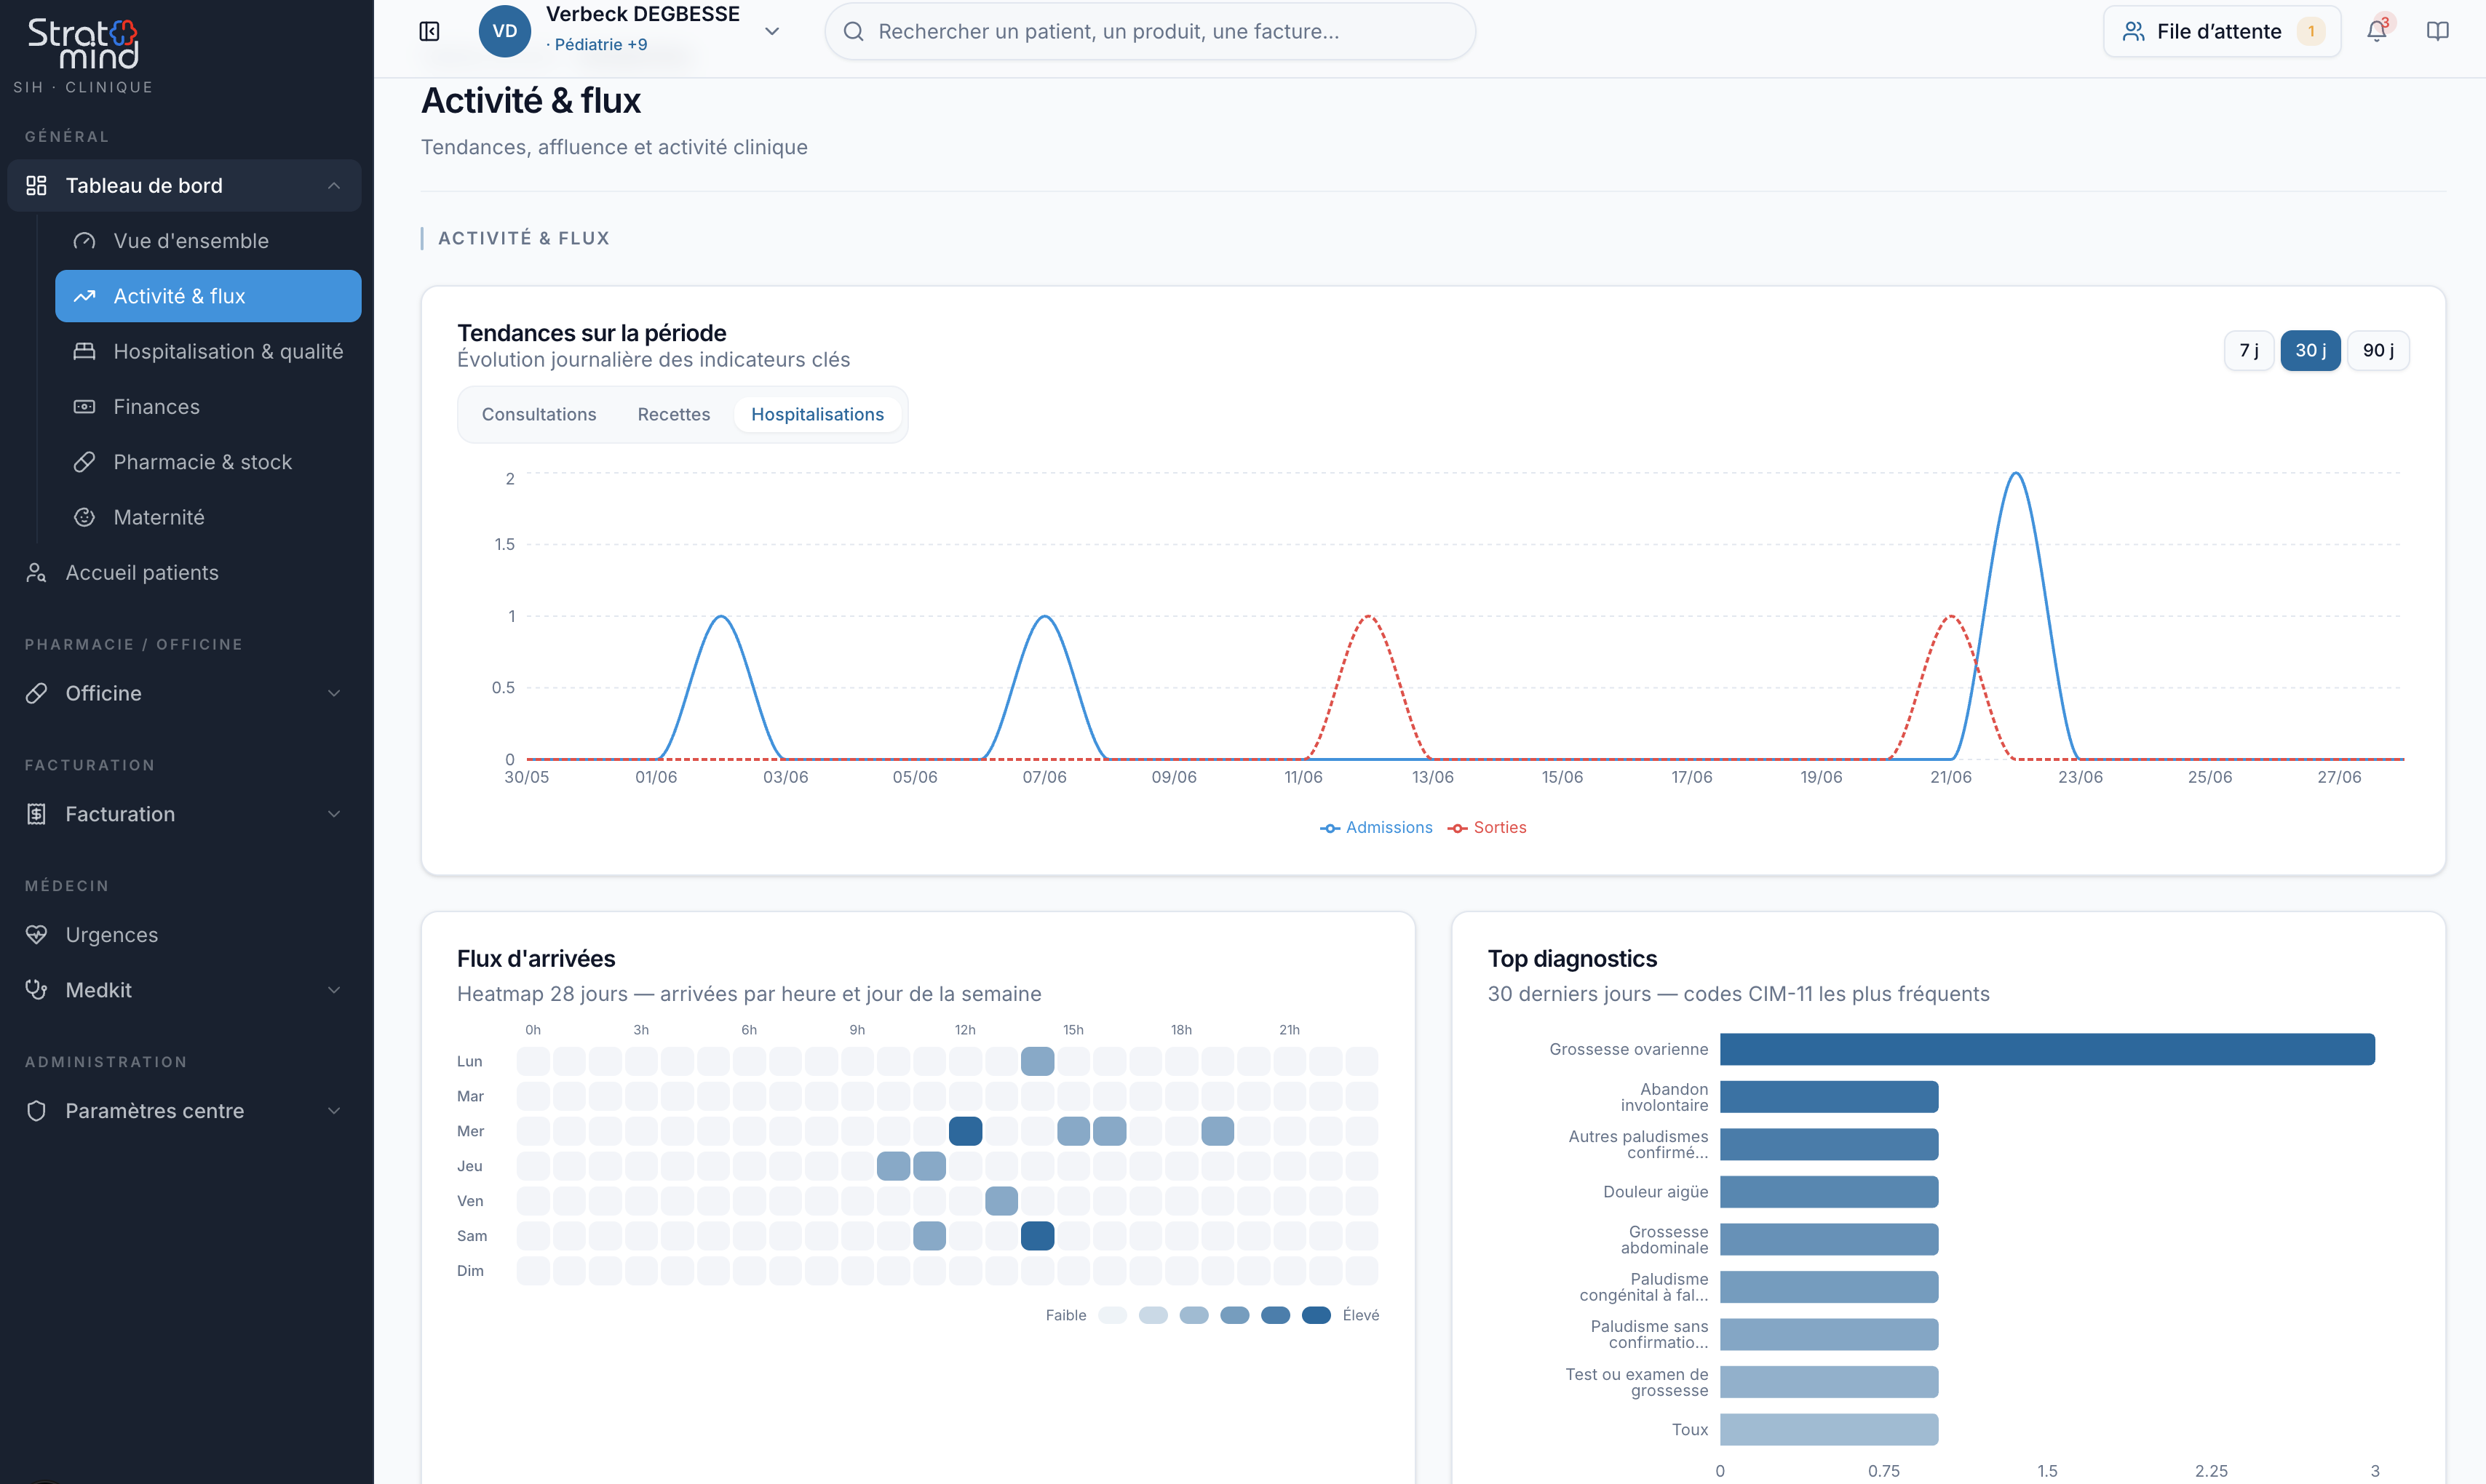Open the Urgences page

click(184, 934)
